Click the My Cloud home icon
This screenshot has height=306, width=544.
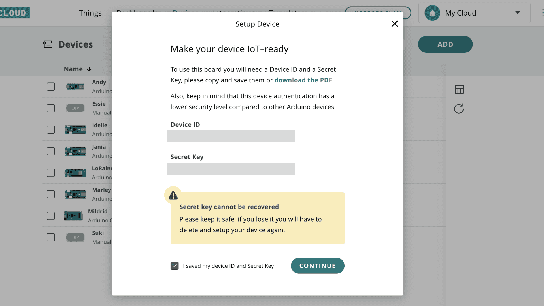[432, 13]
